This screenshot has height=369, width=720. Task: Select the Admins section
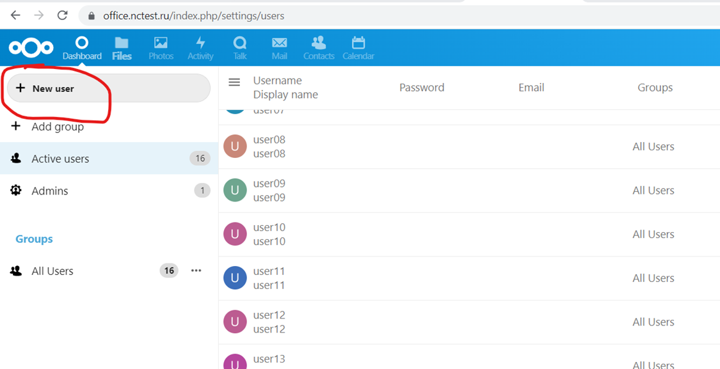pyautogui.click(x=50, y=191)
